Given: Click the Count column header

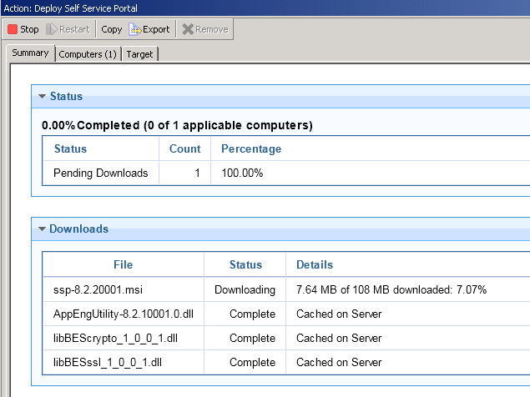Looking at the screenshot, I should [184, 149].
